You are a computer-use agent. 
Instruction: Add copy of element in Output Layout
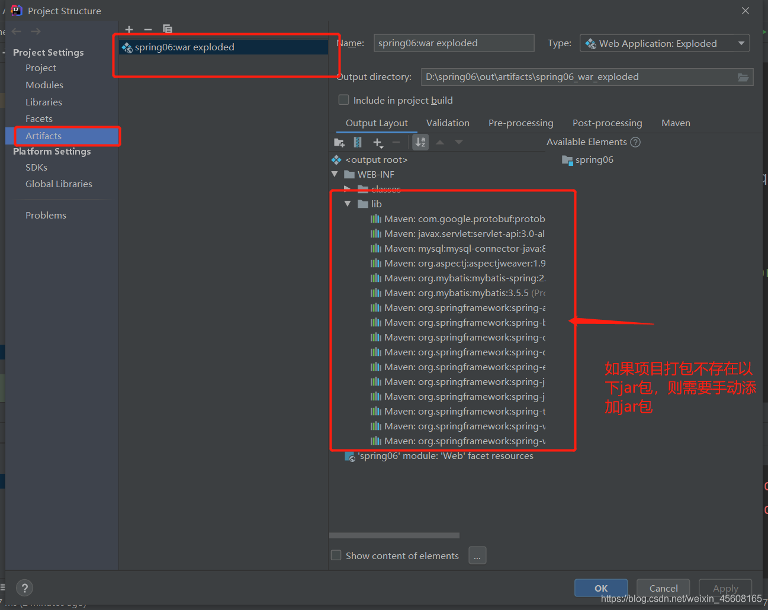tap(377, 142)
